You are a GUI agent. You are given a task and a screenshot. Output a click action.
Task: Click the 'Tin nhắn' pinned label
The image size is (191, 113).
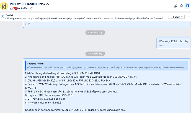point(10,15)
